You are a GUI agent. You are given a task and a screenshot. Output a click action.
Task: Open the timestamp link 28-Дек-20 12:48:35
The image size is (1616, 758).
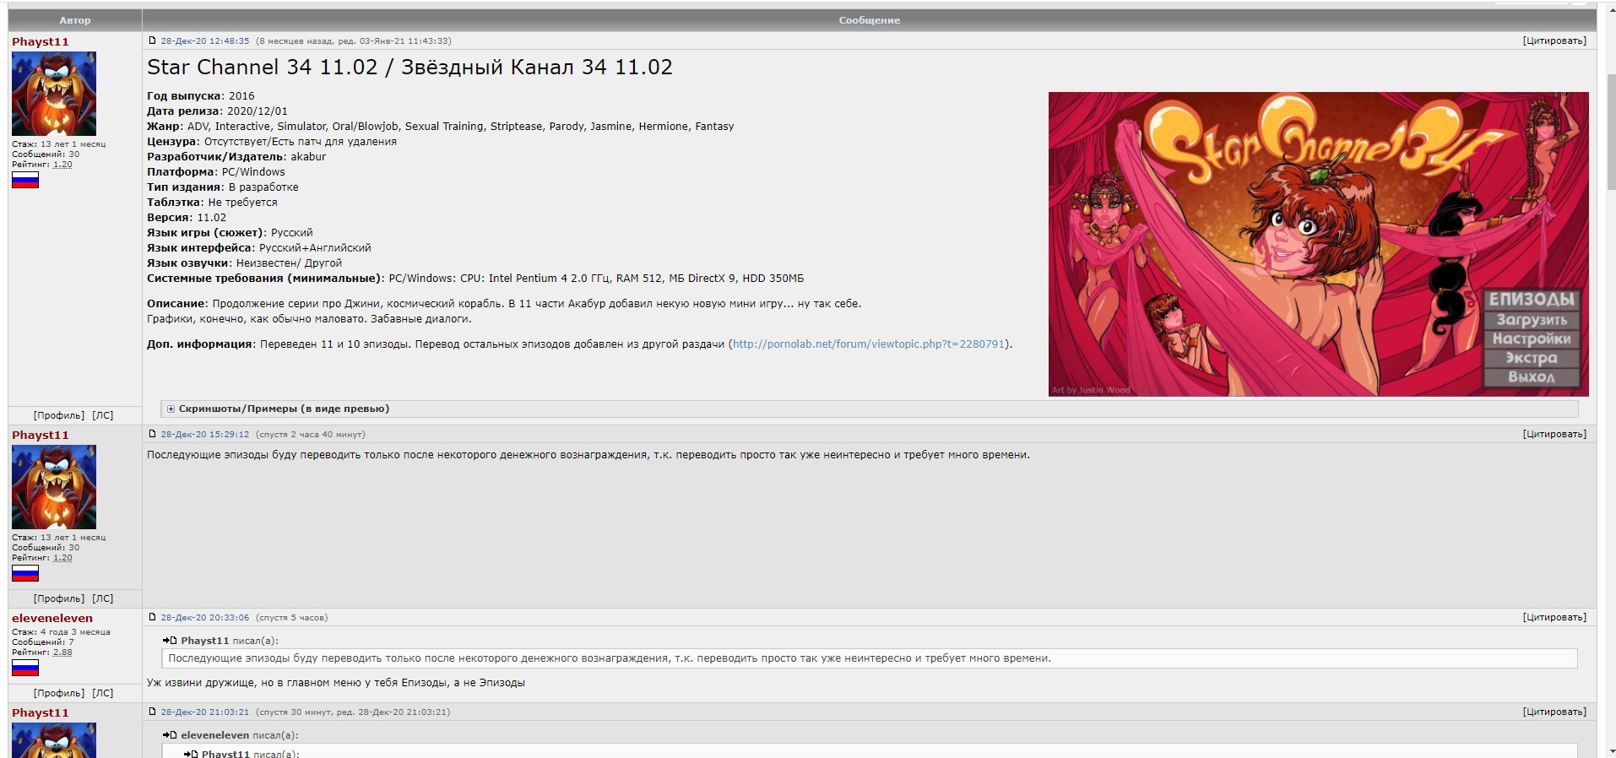tap(205, 41)
